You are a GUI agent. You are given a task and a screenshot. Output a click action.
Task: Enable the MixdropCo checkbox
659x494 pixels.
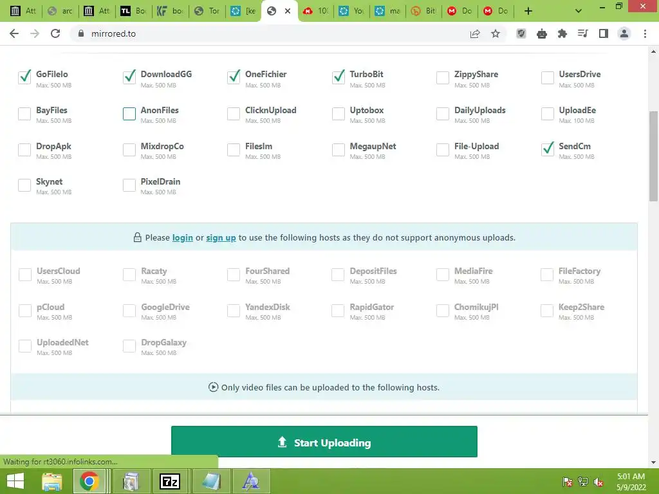[x=129, y=149]
